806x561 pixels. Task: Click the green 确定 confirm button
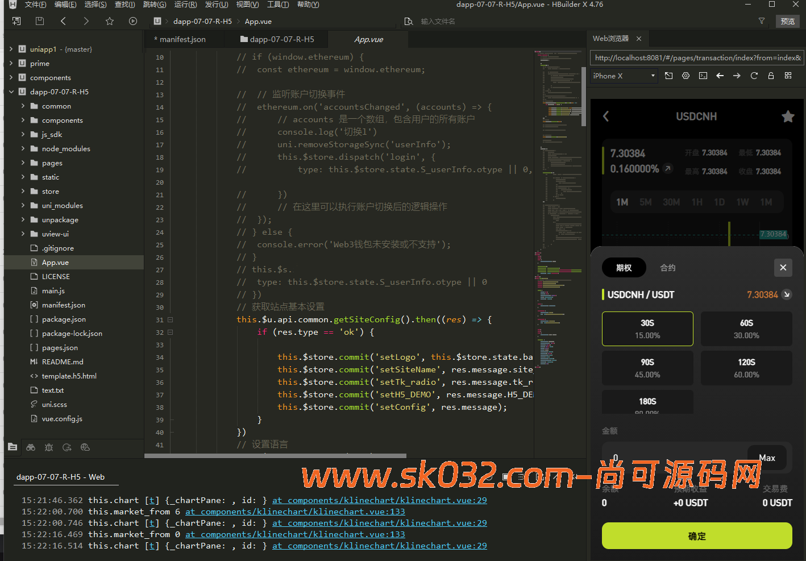(x=696, y=536)
